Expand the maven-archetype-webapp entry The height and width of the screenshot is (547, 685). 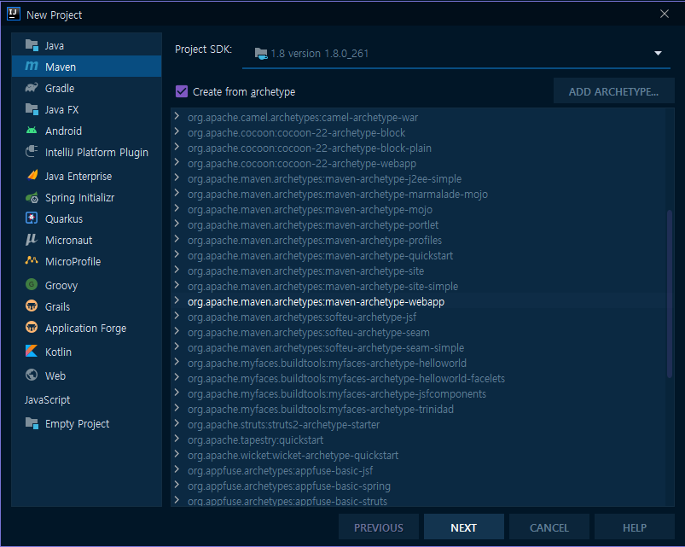point(177,301)
